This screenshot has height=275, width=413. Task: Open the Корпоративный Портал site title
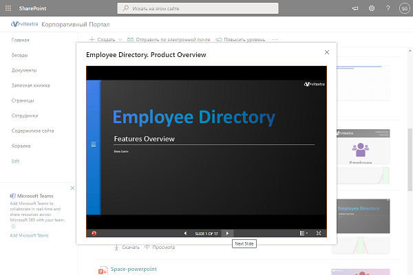pos(76,25)
